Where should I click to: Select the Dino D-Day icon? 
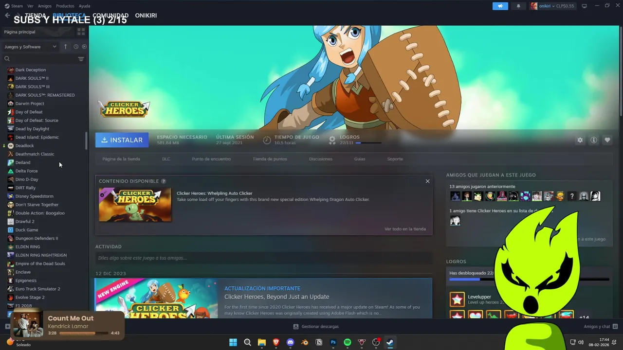(x=11, y=179)
